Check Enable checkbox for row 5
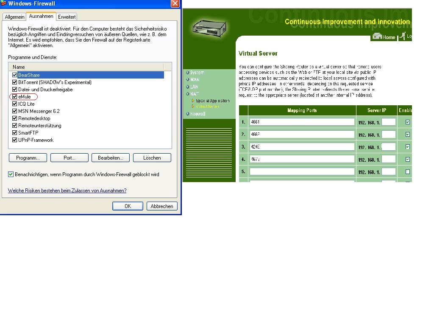This screenshot has width=434, height=326. 407,171
